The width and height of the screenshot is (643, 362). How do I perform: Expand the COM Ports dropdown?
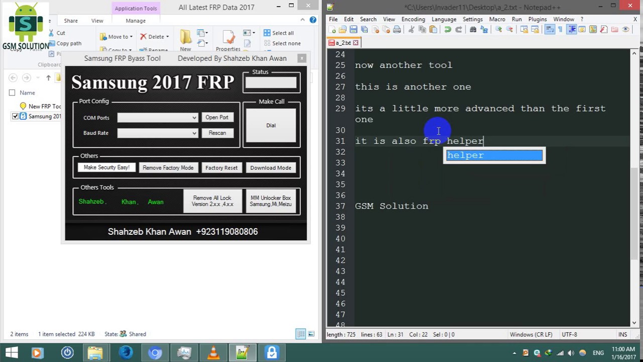[194, 118]
